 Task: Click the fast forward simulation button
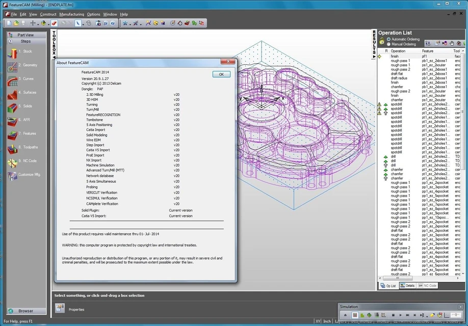408,315
